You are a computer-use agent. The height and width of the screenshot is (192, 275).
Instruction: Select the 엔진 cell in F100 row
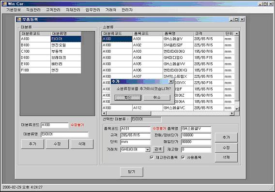(x=66, y=71)
